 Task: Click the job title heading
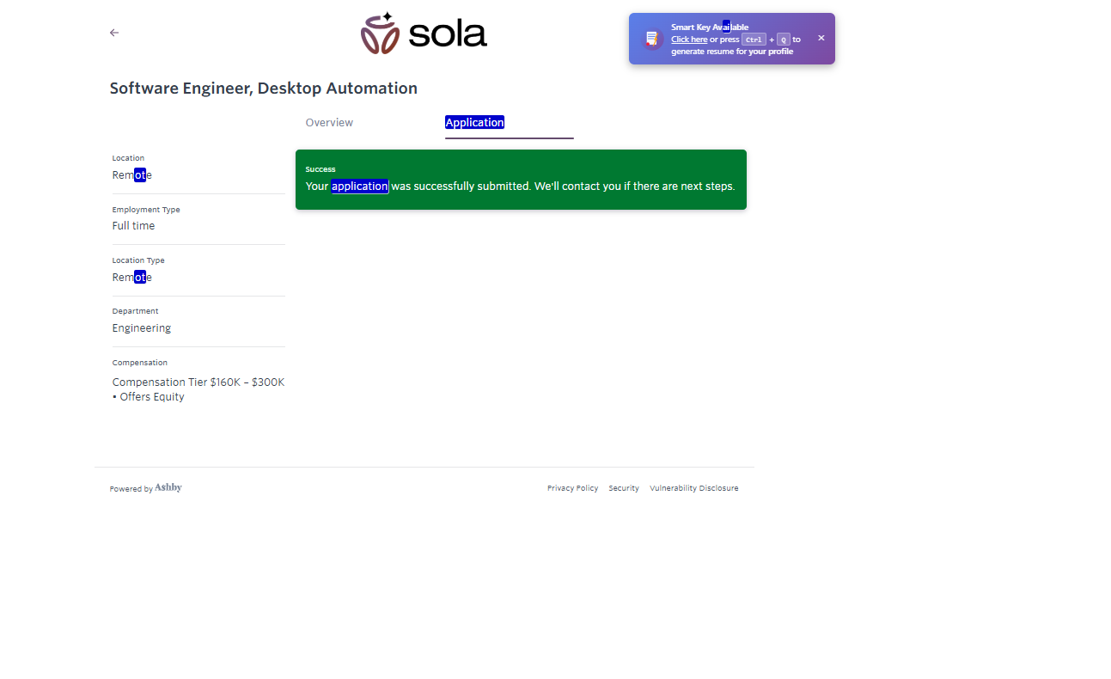click(x=264, y=89)
